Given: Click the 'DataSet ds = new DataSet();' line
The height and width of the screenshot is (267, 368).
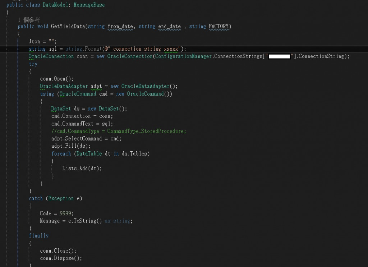Looking at the screenshot, I should (x=89, y=109).
